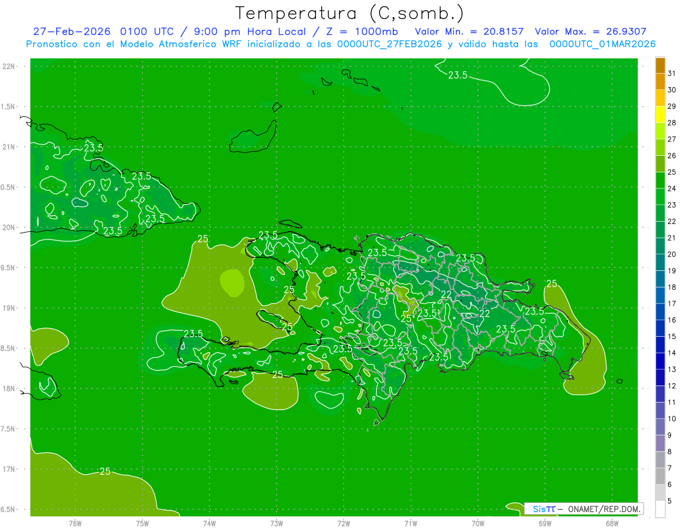Click the '21N' latitude axis label
687x531 pixels.
click(9, 147)
